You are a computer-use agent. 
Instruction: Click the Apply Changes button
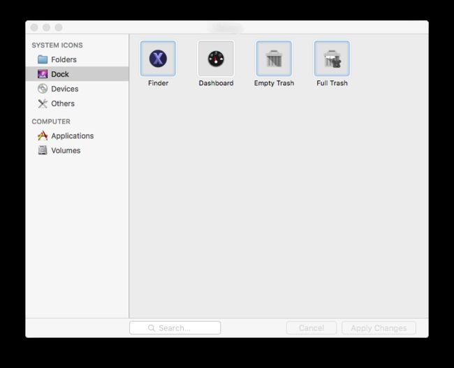(379, 327)
